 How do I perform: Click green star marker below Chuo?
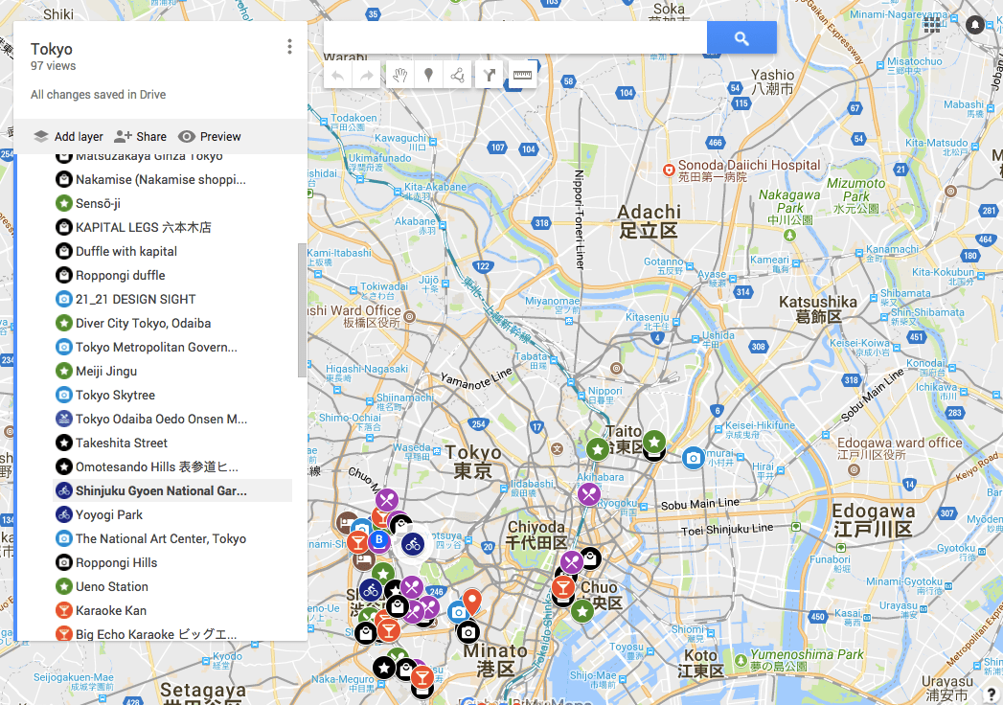[x=582, y=611]
